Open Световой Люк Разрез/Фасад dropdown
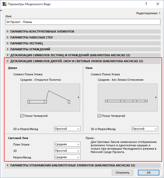The height and width of the screenshot is (178, 164). [67, 157]
